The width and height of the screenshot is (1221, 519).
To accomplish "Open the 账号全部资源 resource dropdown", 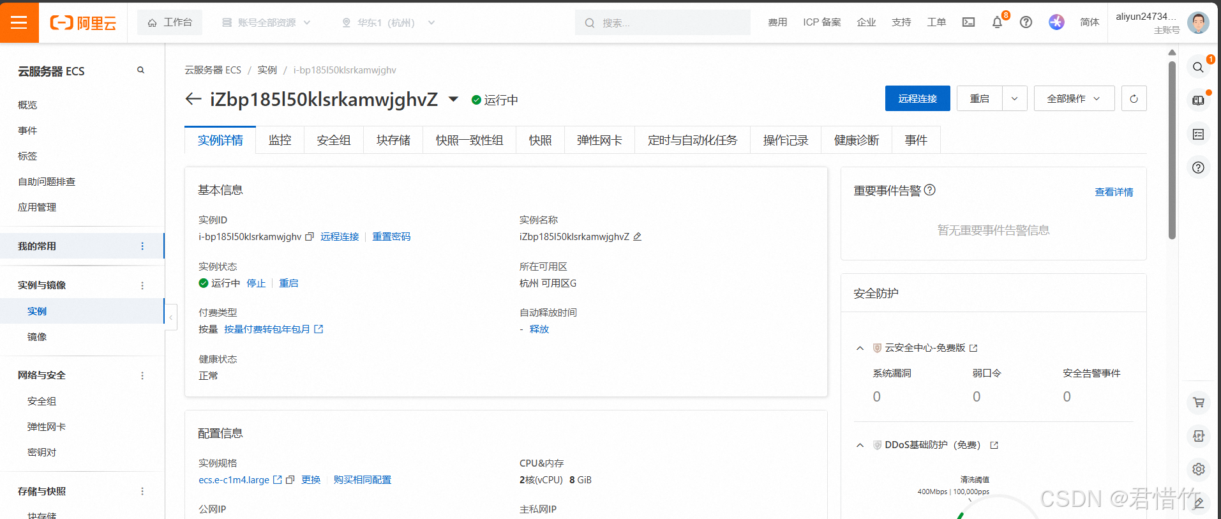I will 266,22.
